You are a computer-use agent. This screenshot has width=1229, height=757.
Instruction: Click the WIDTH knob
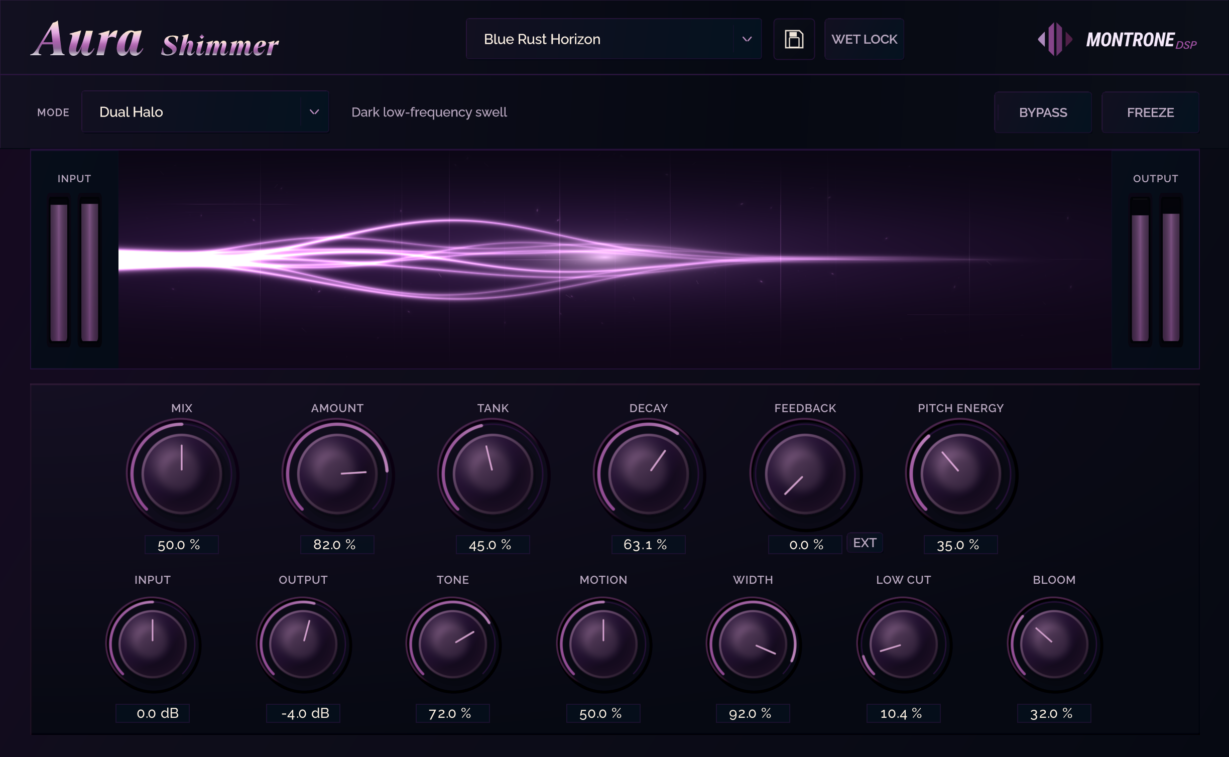753,644
